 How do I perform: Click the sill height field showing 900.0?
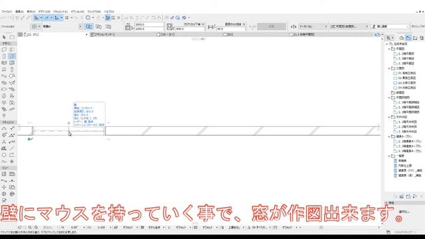(x=190, y=29)
